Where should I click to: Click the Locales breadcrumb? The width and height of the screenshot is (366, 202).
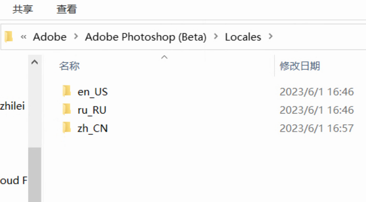(x=243, y=37)
